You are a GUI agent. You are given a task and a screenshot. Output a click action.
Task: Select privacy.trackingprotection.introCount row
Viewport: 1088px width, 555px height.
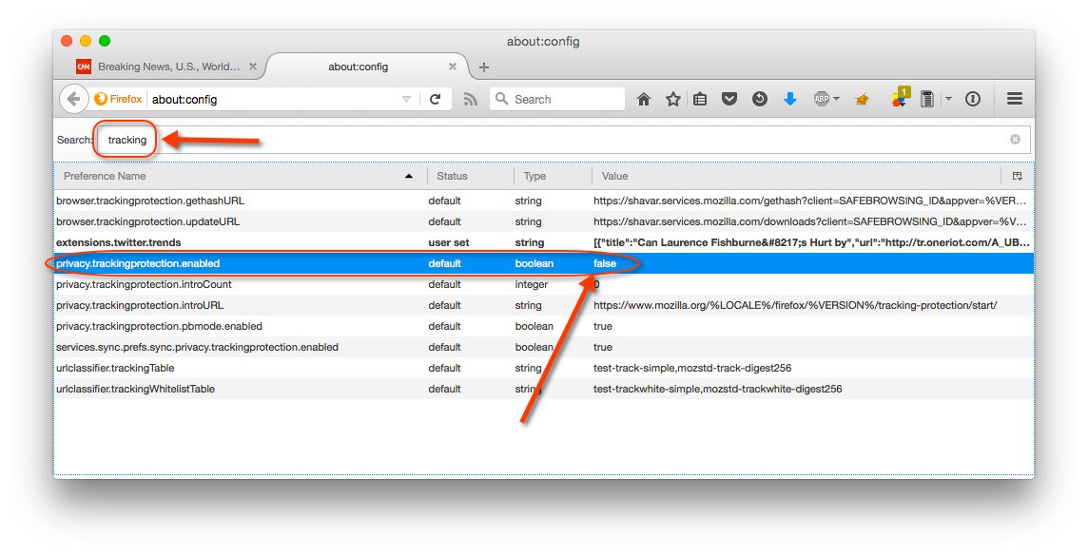pyautogui.click(x=544, y=284)
